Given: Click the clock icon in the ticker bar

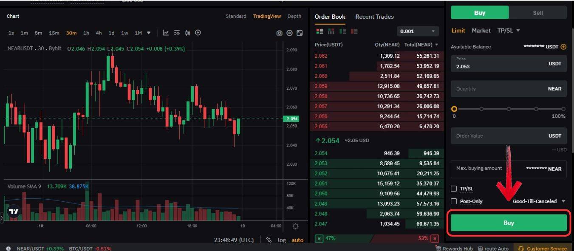Looking at the screenshot, I should coord(8,248).
